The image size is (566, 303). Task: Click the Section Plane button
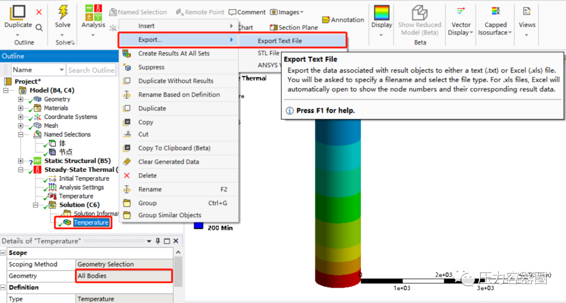[293, 27]
